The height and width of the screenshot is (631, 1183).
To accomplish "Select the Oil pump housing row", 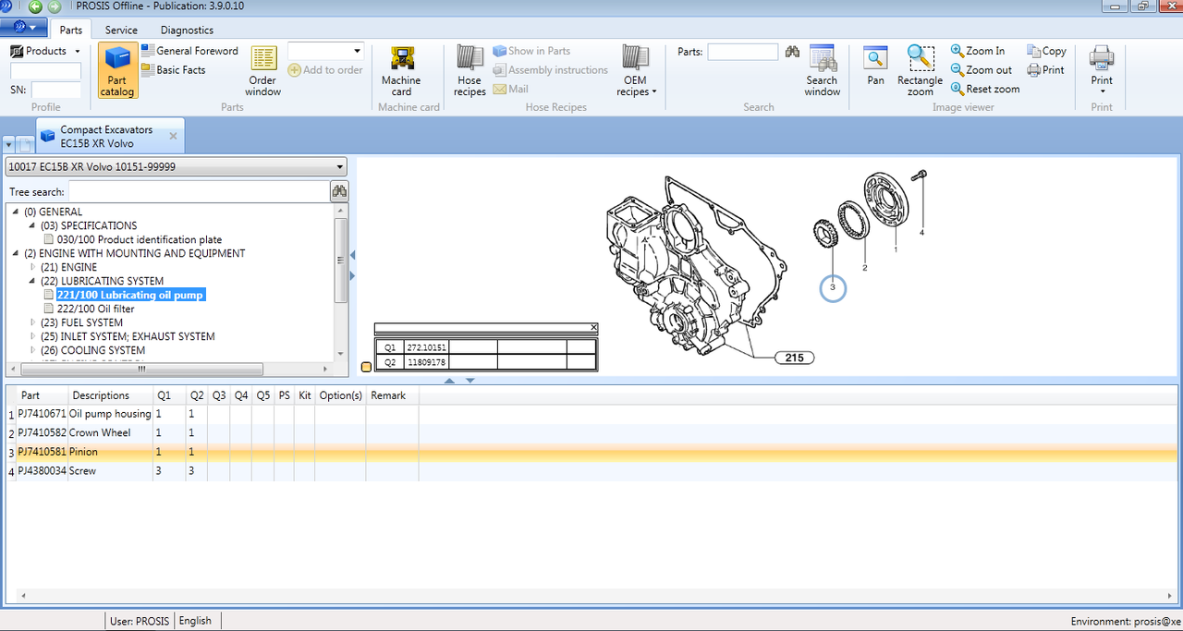I will pyautogui.click(x=591, y=414).
